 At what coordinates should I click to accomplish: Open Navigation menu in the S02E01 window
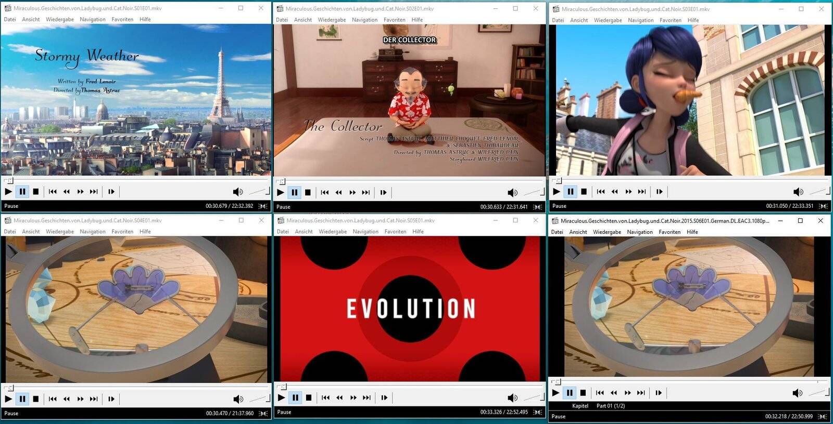coord(365,20)
